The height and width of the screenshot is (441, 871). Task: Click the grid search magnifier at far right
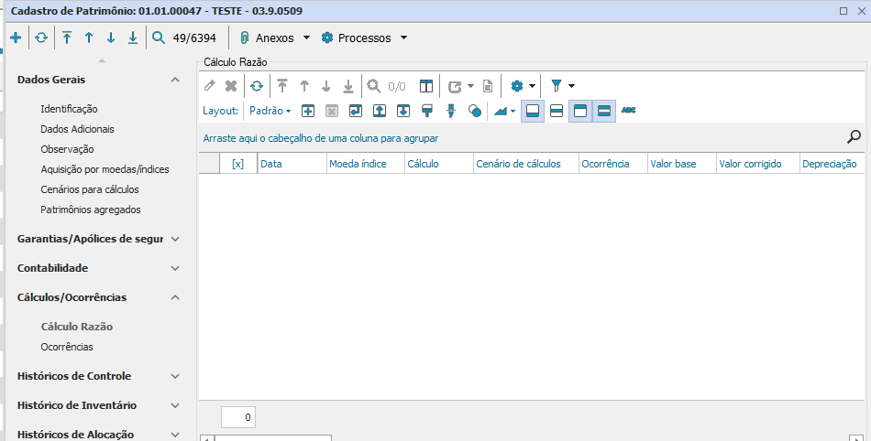coord(854,137)
